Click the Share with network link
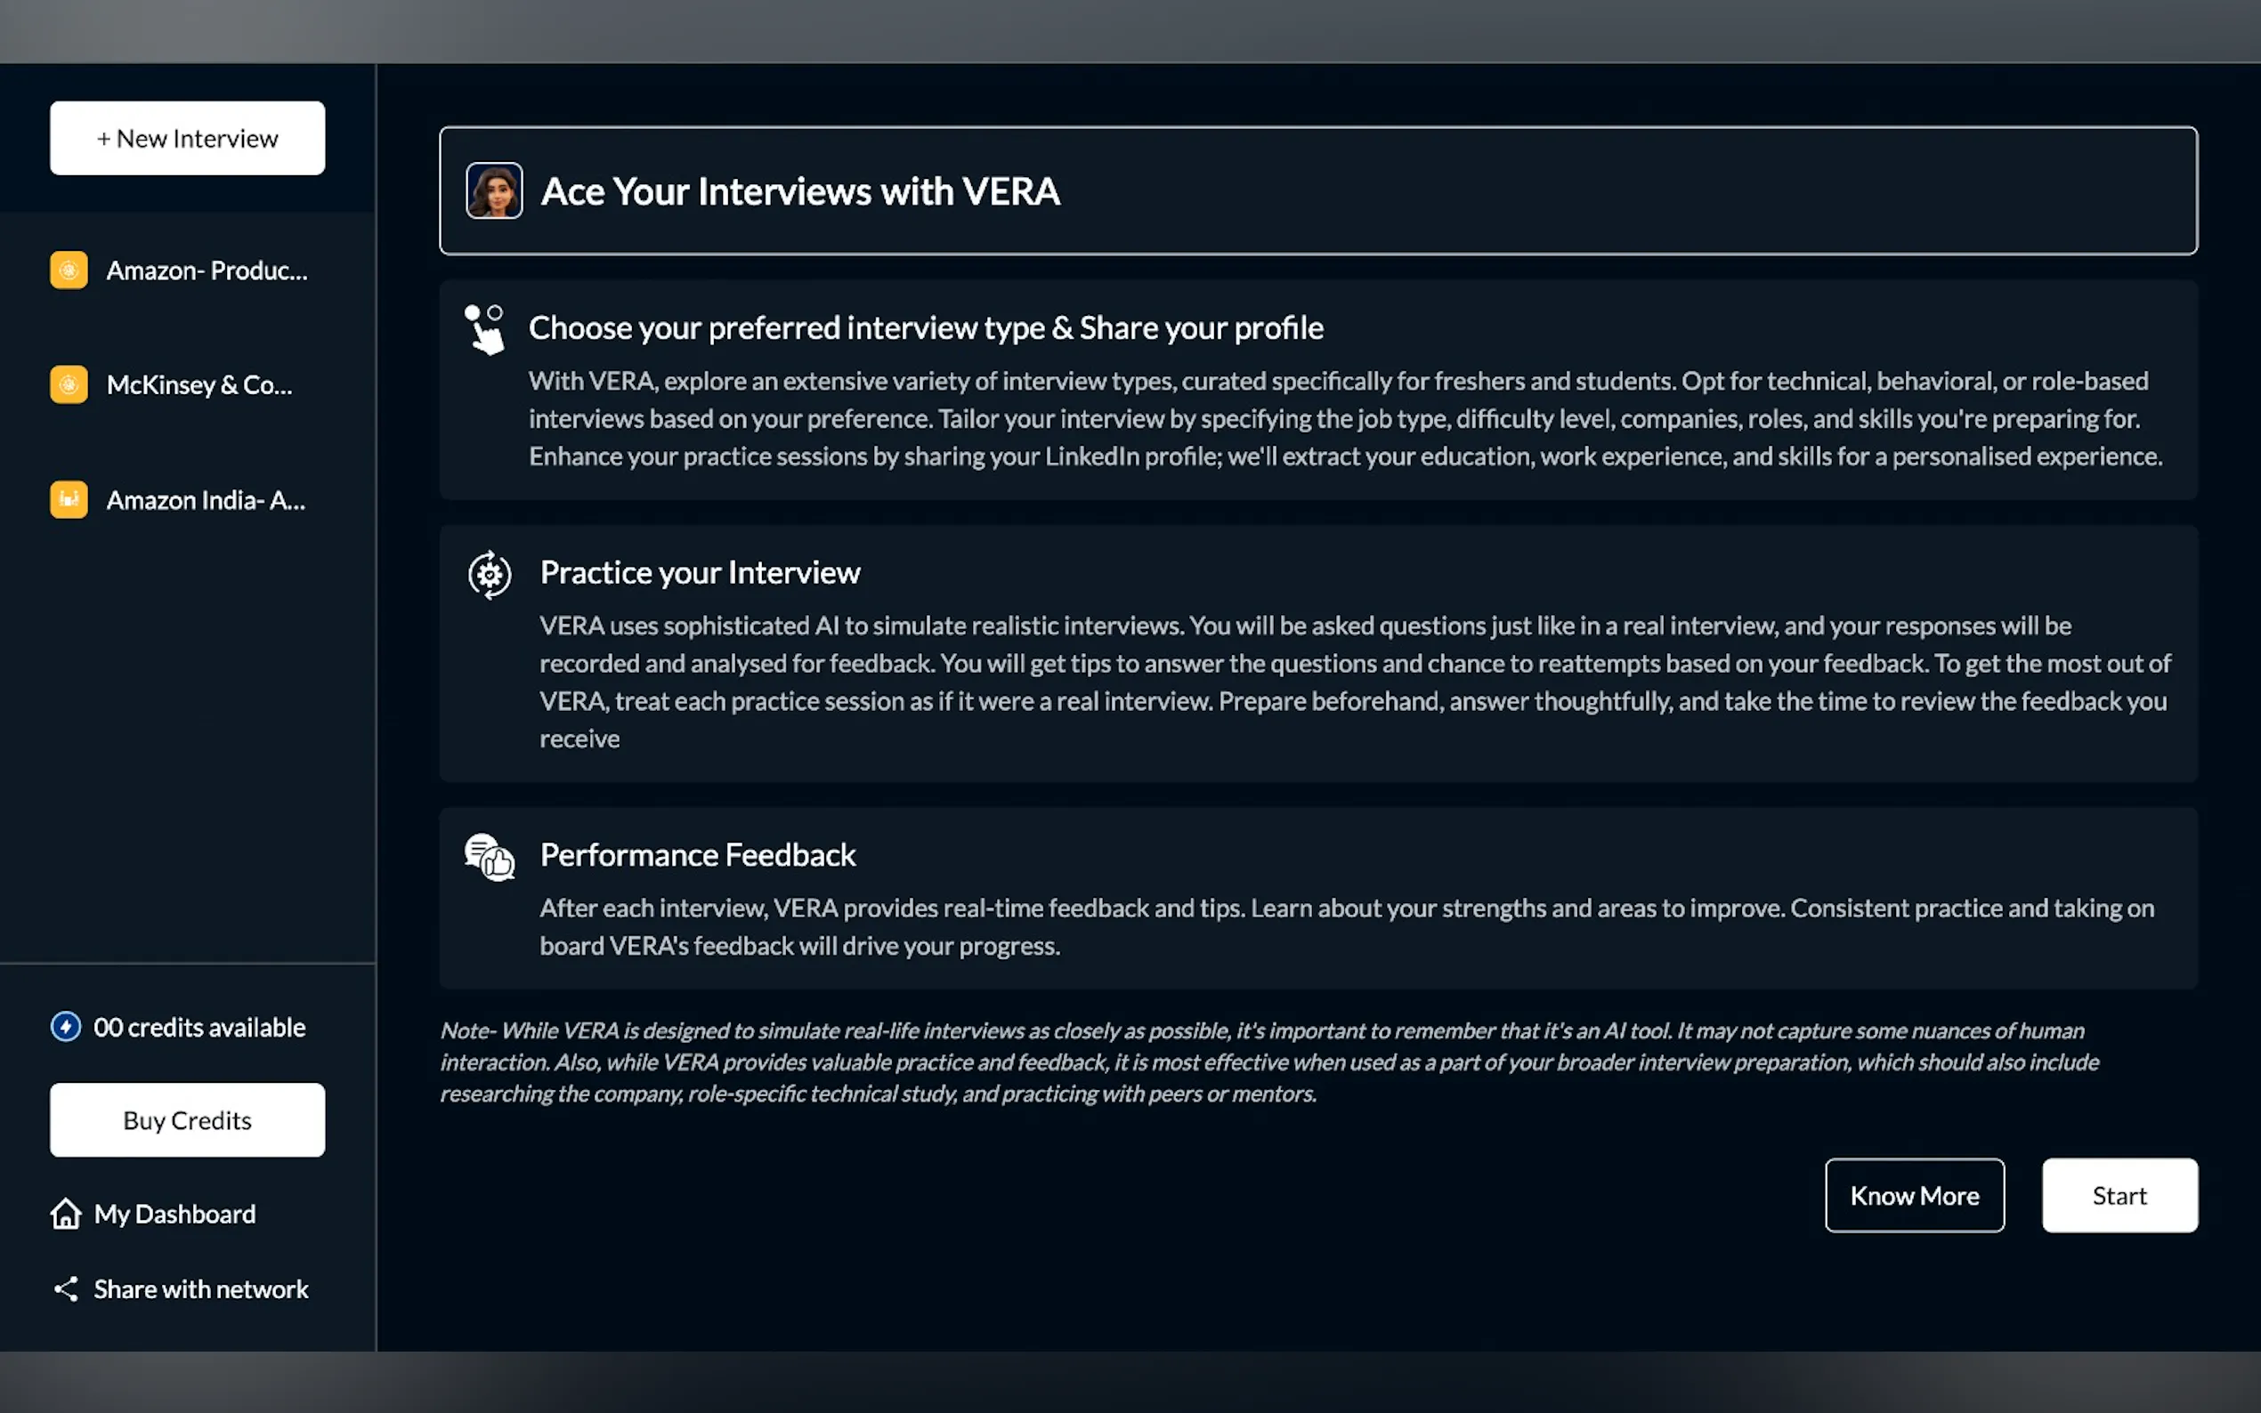 point(201,1289)
